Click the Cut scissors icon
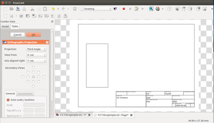 tap(32, 9)
